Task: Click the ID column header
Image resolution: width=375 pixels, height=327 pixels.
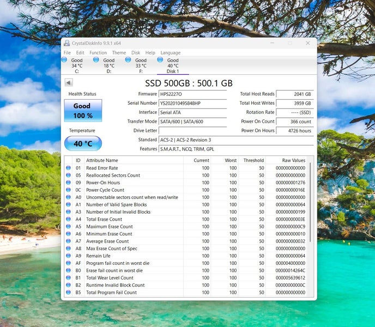Action: tap(78, 160)
